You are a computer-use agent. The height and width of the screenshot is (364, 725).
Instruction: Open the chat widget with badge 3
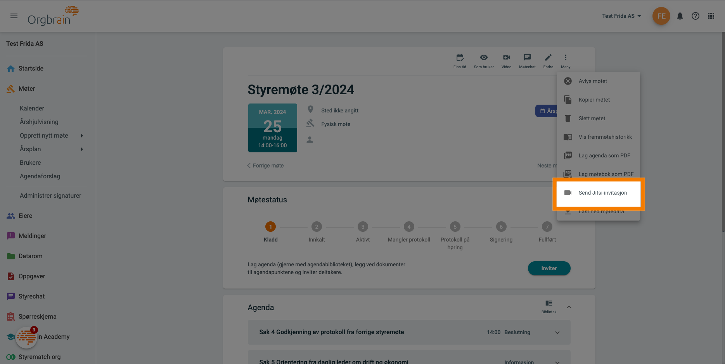(26, 337)
